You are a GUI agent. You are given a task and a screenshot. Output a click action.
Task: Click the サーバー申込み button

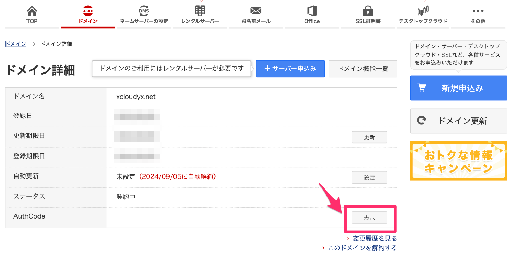tap(290, 69)
